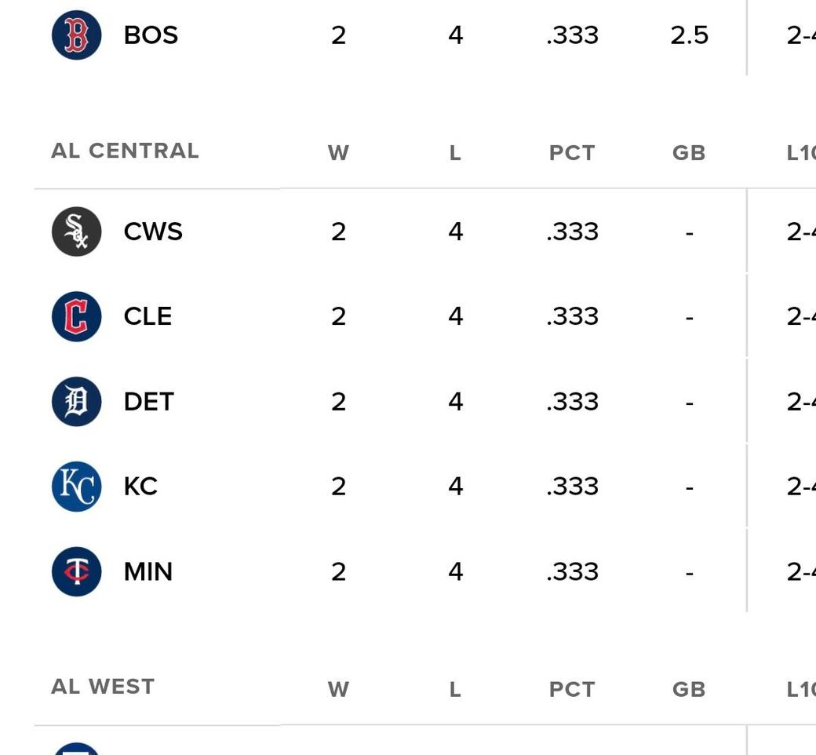Screen dimensions: 816x755
Task: Click the Chicago White Sox logo
Action: (76, 232)
